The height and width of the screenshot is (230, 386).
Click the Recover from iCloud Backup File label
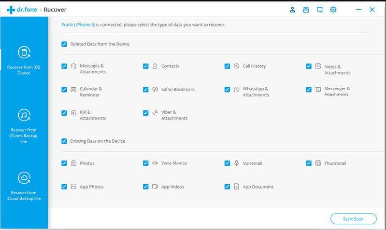[x=24, y=195]
